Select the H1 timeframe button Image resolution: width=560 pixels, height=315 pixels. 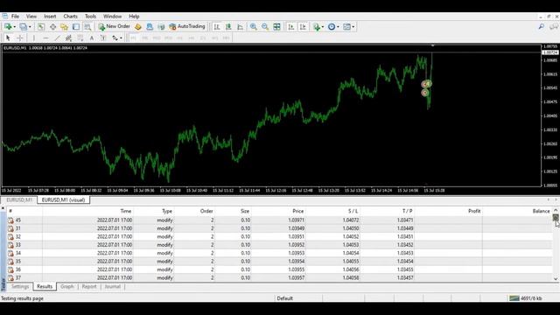coord(179,38)
